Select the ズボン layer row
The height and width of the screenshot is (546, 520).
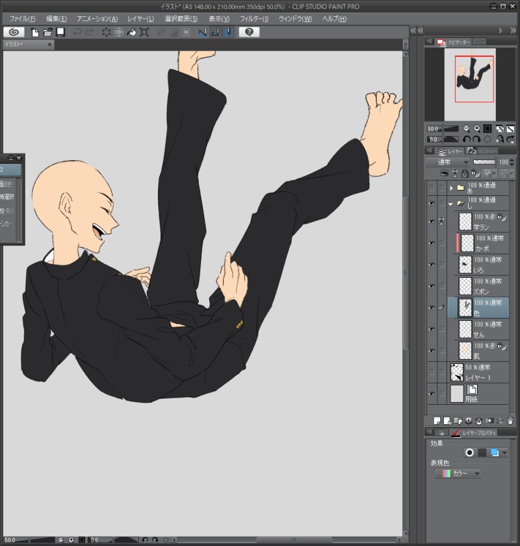tap(482, 286)
